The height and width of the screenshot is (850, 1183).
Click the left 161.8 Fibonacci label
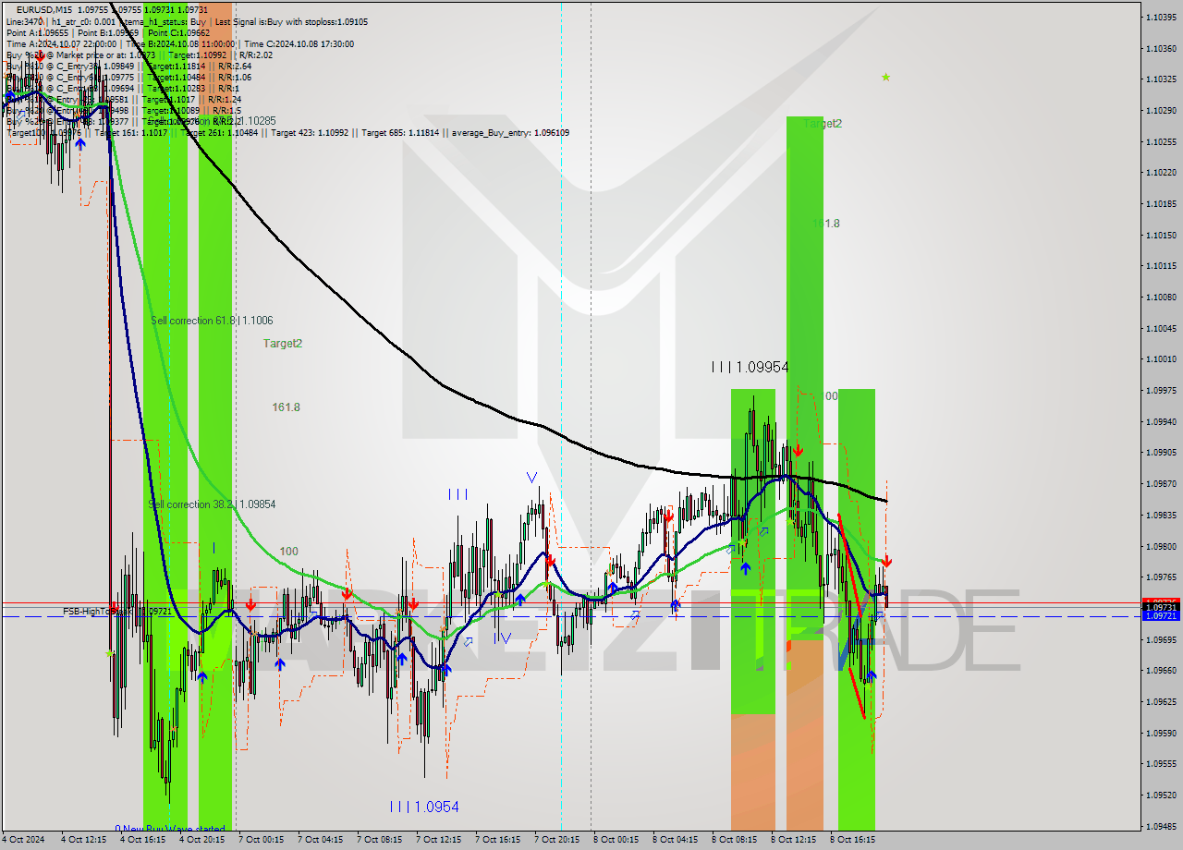[x=286, y=407]
